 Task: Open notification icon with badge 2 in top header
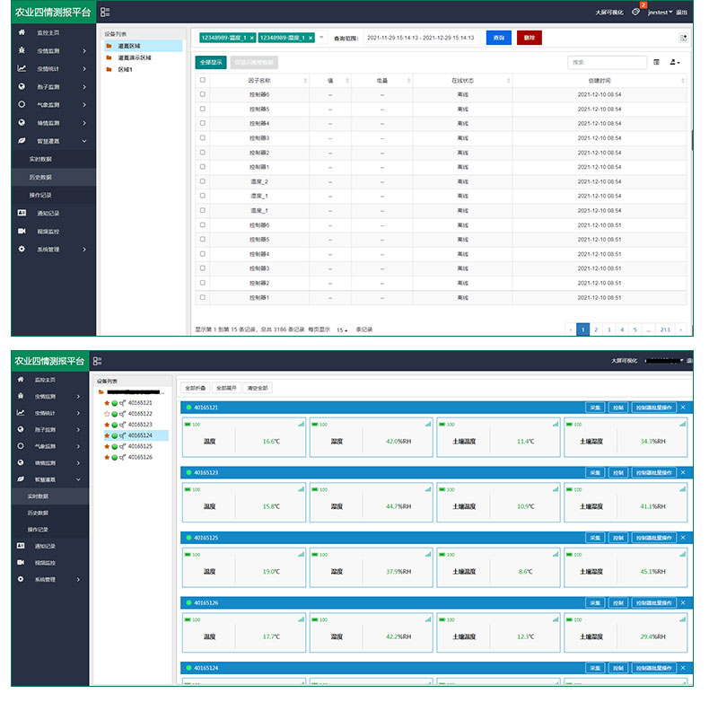(636, 12)
